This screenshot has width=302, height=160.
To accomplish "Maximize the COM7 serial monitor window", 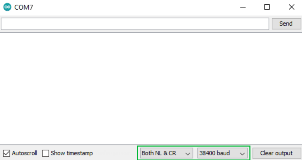I will click(267, 7).
